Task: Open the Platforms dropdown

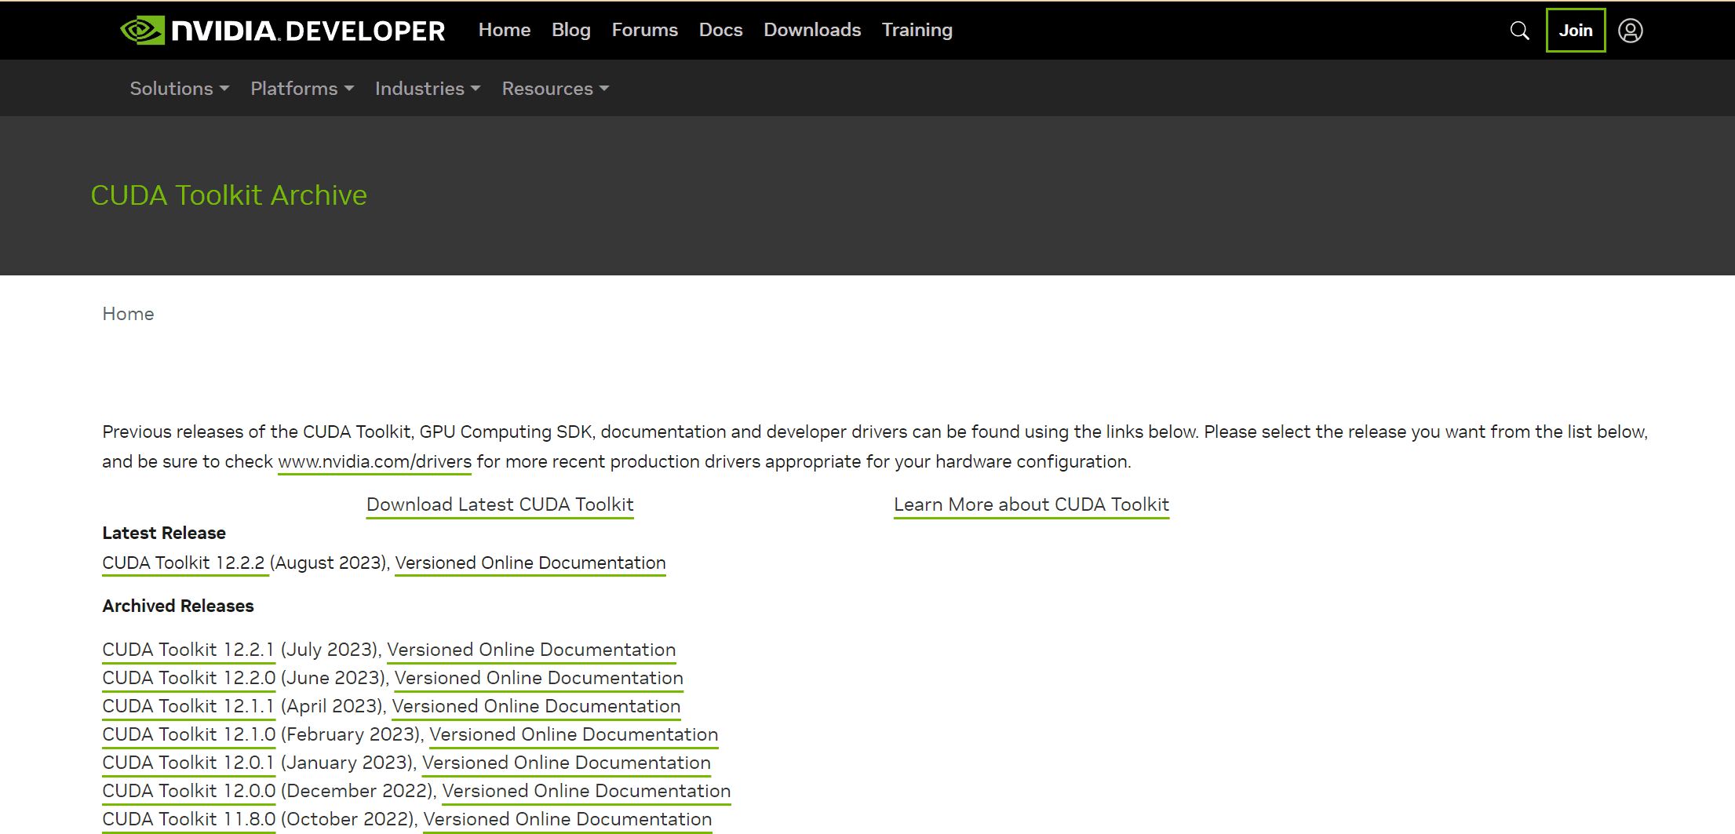Action: (302, 89)
